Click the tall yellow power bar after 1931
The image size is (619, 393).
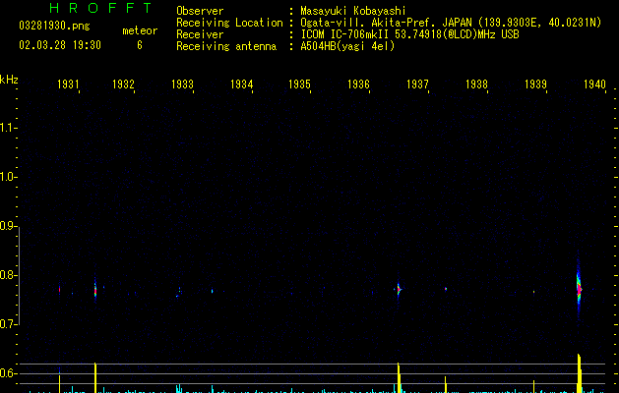pos(95,377)
